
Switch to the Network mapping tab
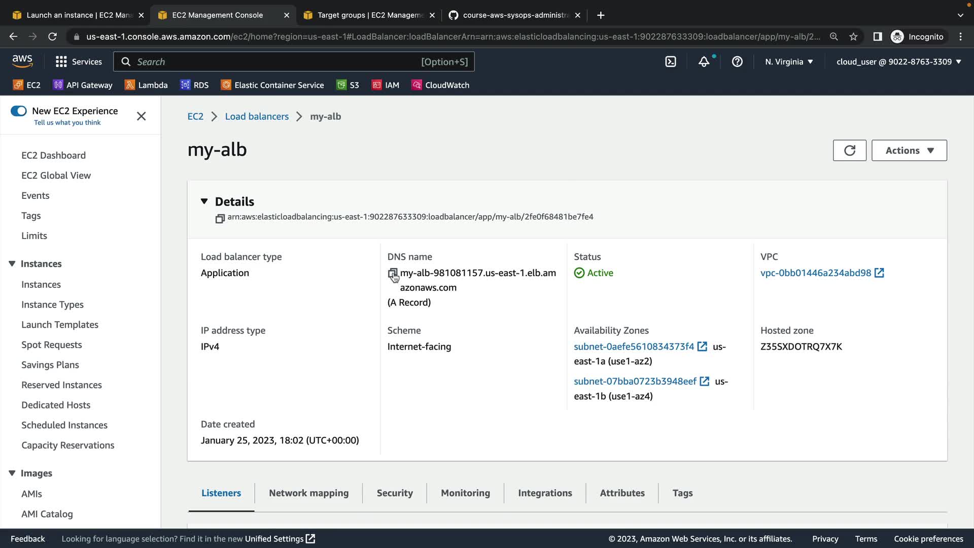click(308, 493)
